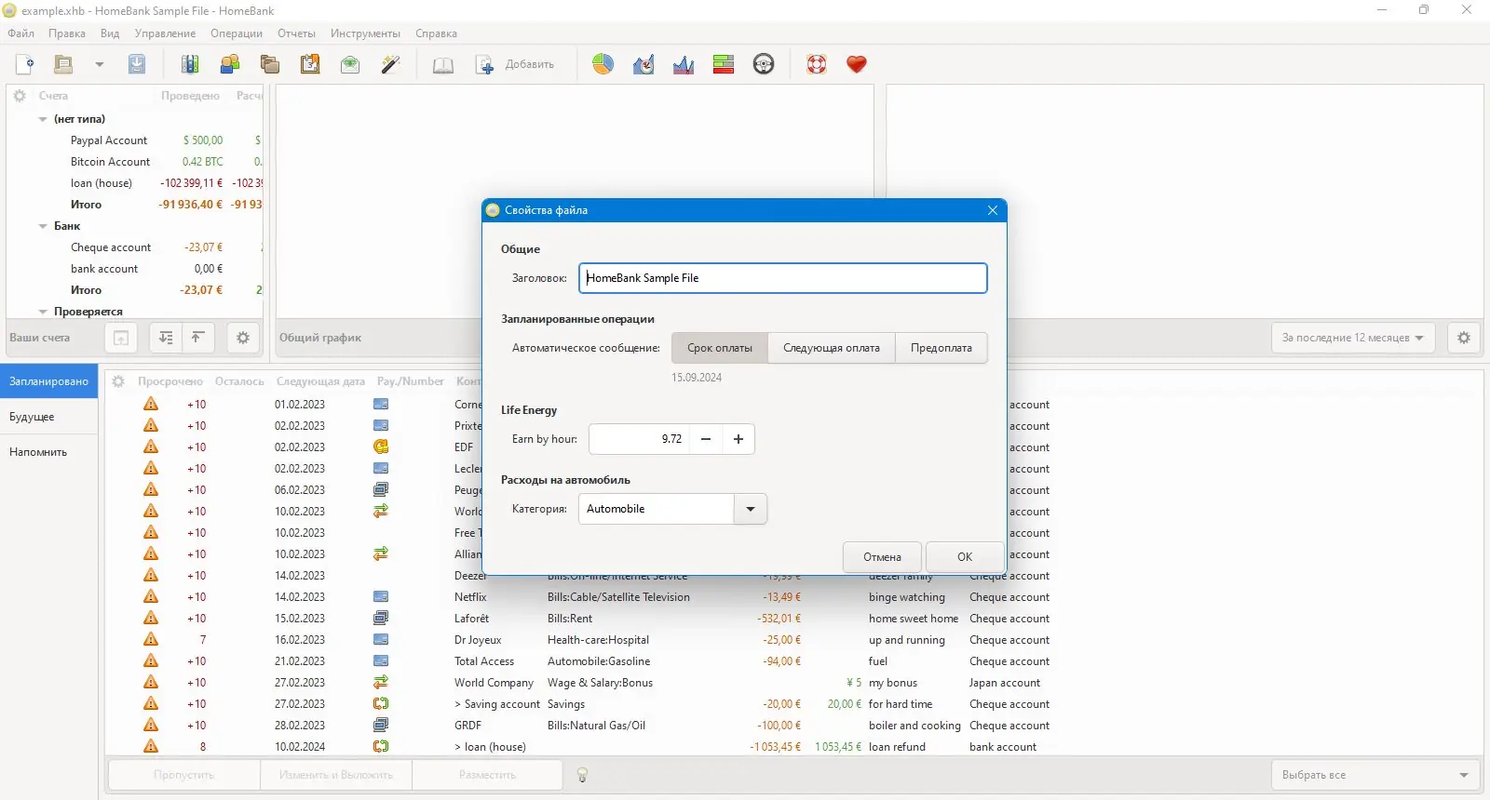
Task: Select the Paypal Account row
Action: tap(135, 140)
